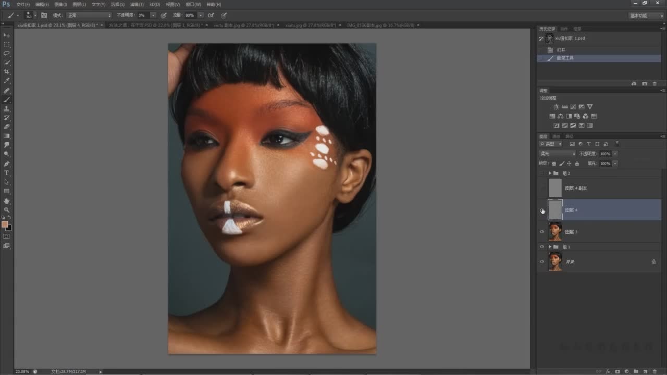Select the Hand tool

click(x=7, y=201)
